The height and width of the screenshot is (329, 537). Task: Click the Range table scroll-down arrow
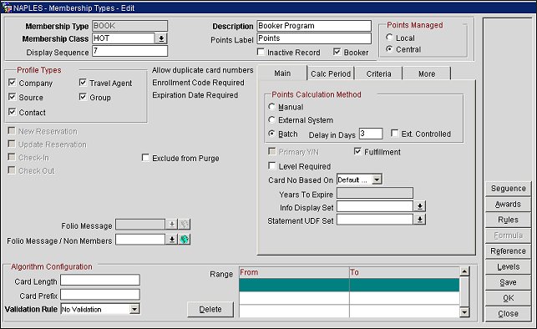(464, 312)
